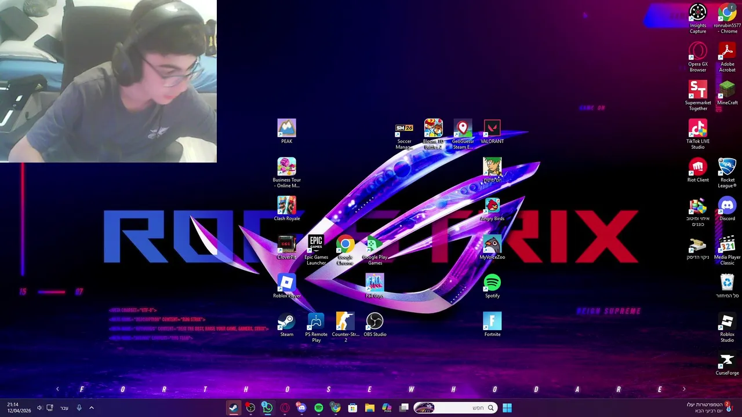
Task: Select Media Player Classic desktop icon
Action: [727, 250]
